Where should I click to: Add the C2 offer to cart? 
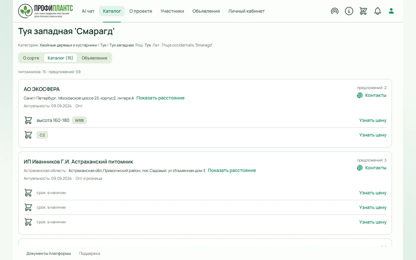click(28, 135)
